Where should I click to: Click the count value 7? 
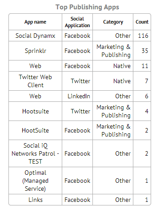[x=146, y=81]
